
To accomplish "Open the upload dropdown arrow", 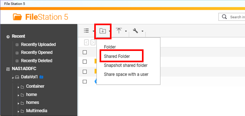I will click(126, 31).
